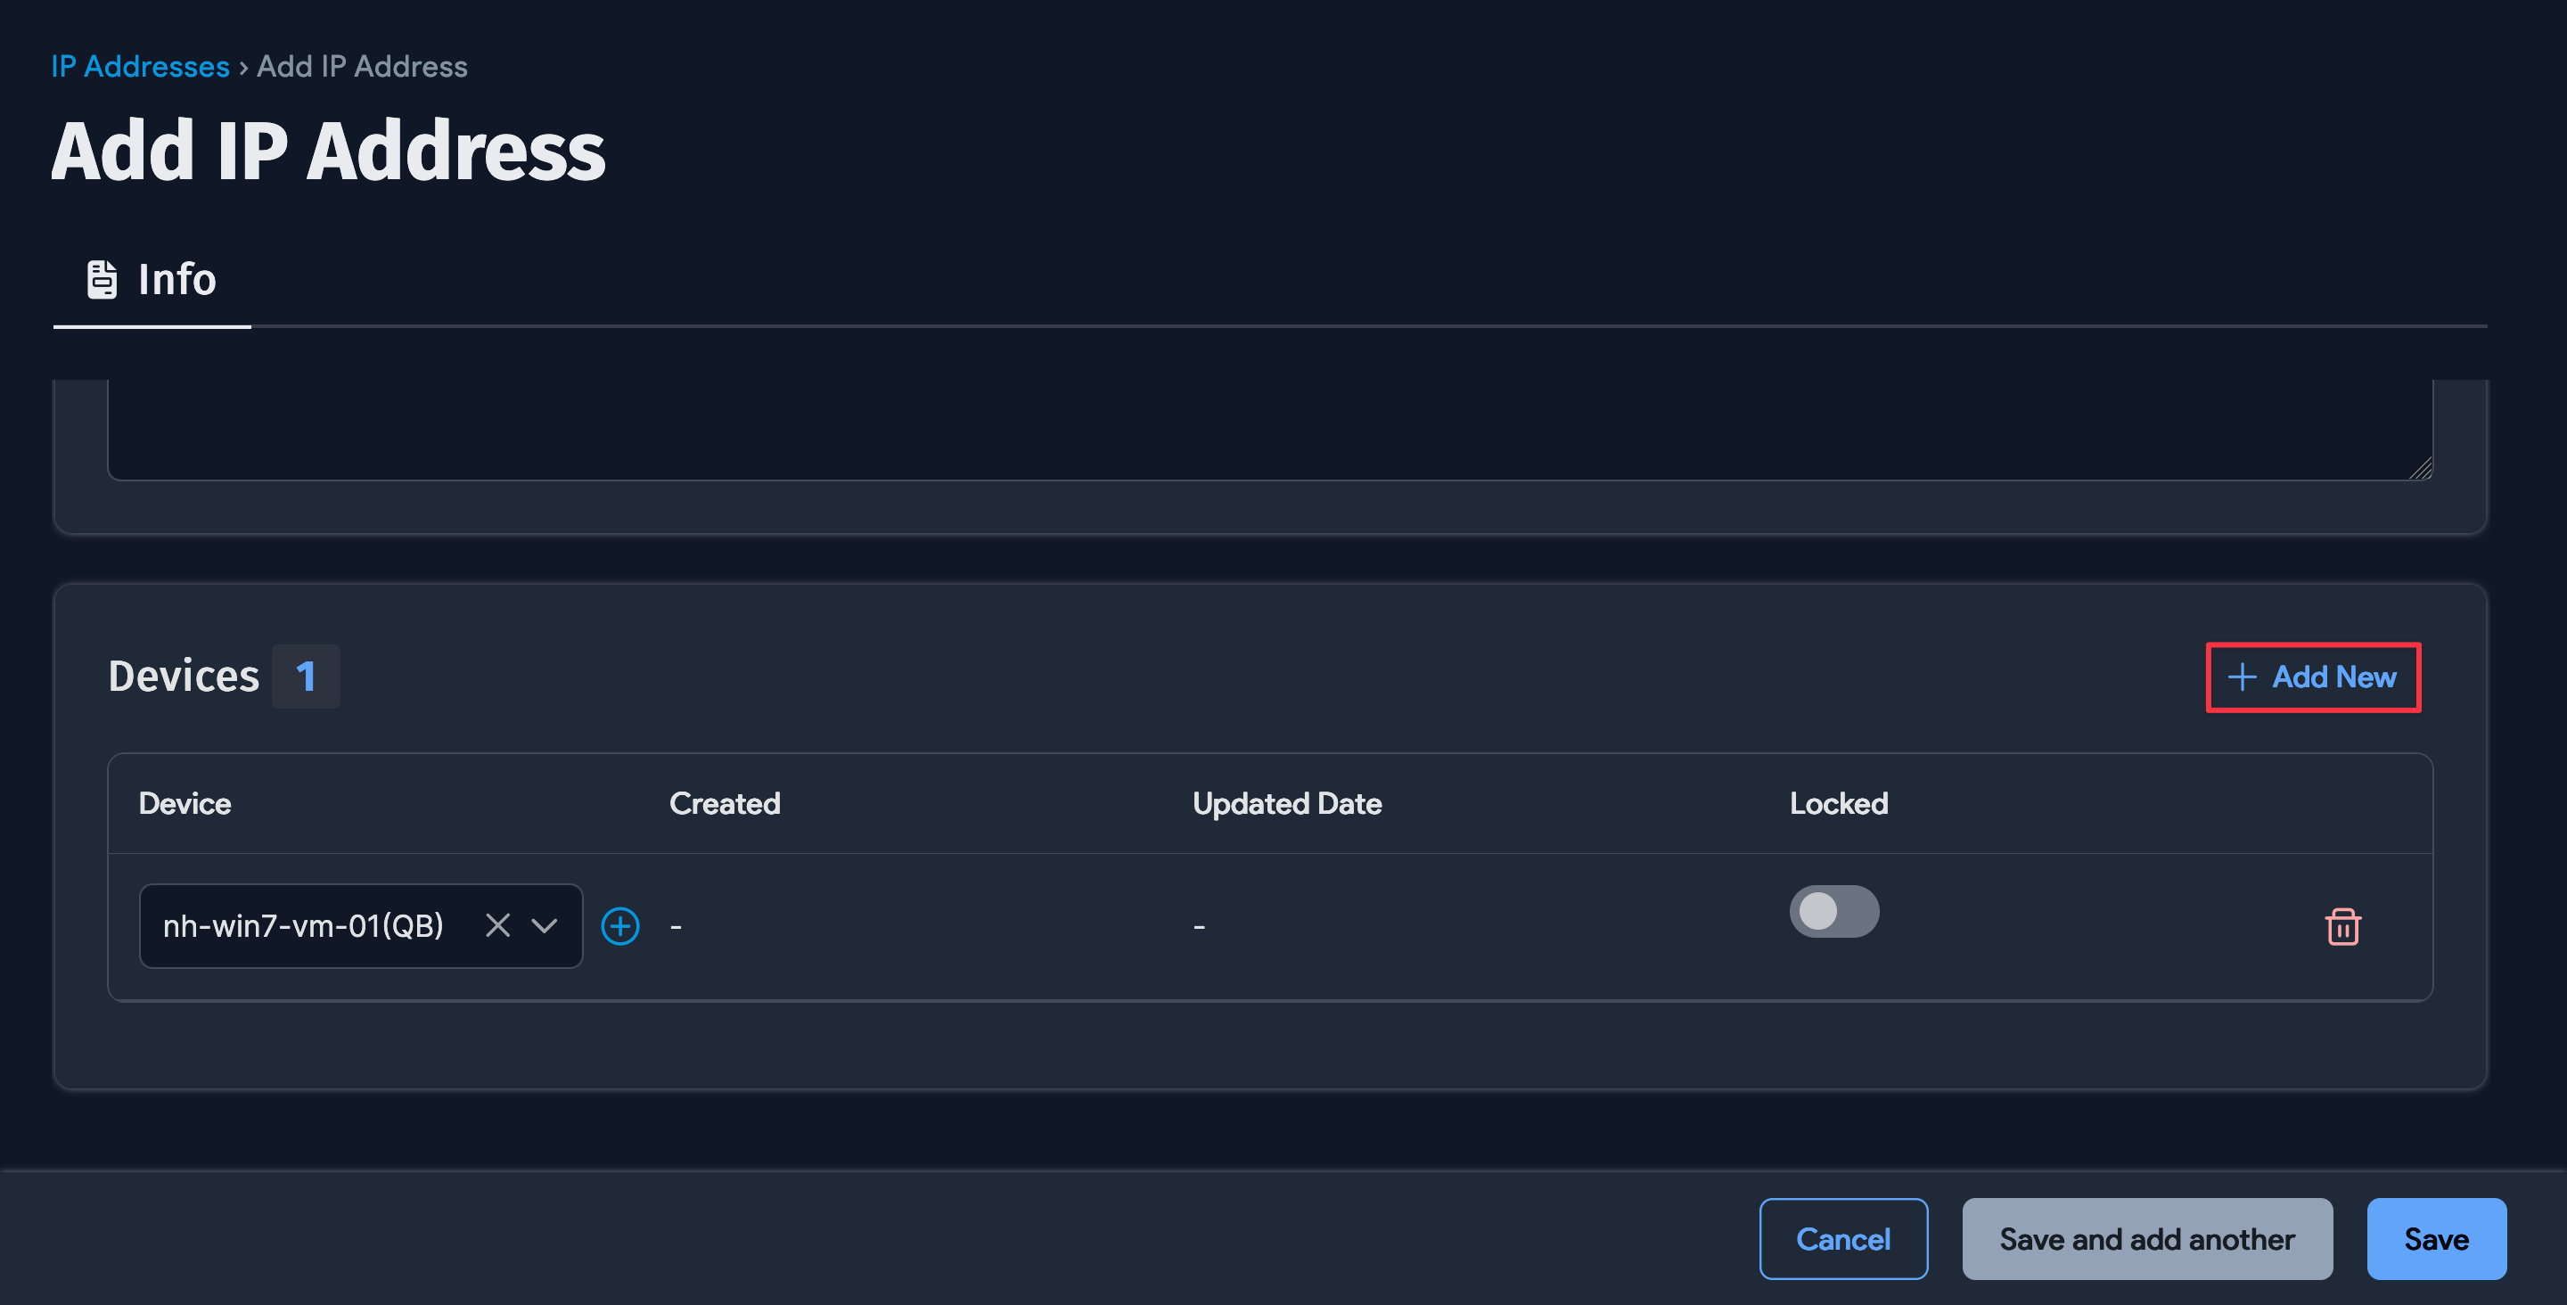Click the Devices count badge

point(306,675)
